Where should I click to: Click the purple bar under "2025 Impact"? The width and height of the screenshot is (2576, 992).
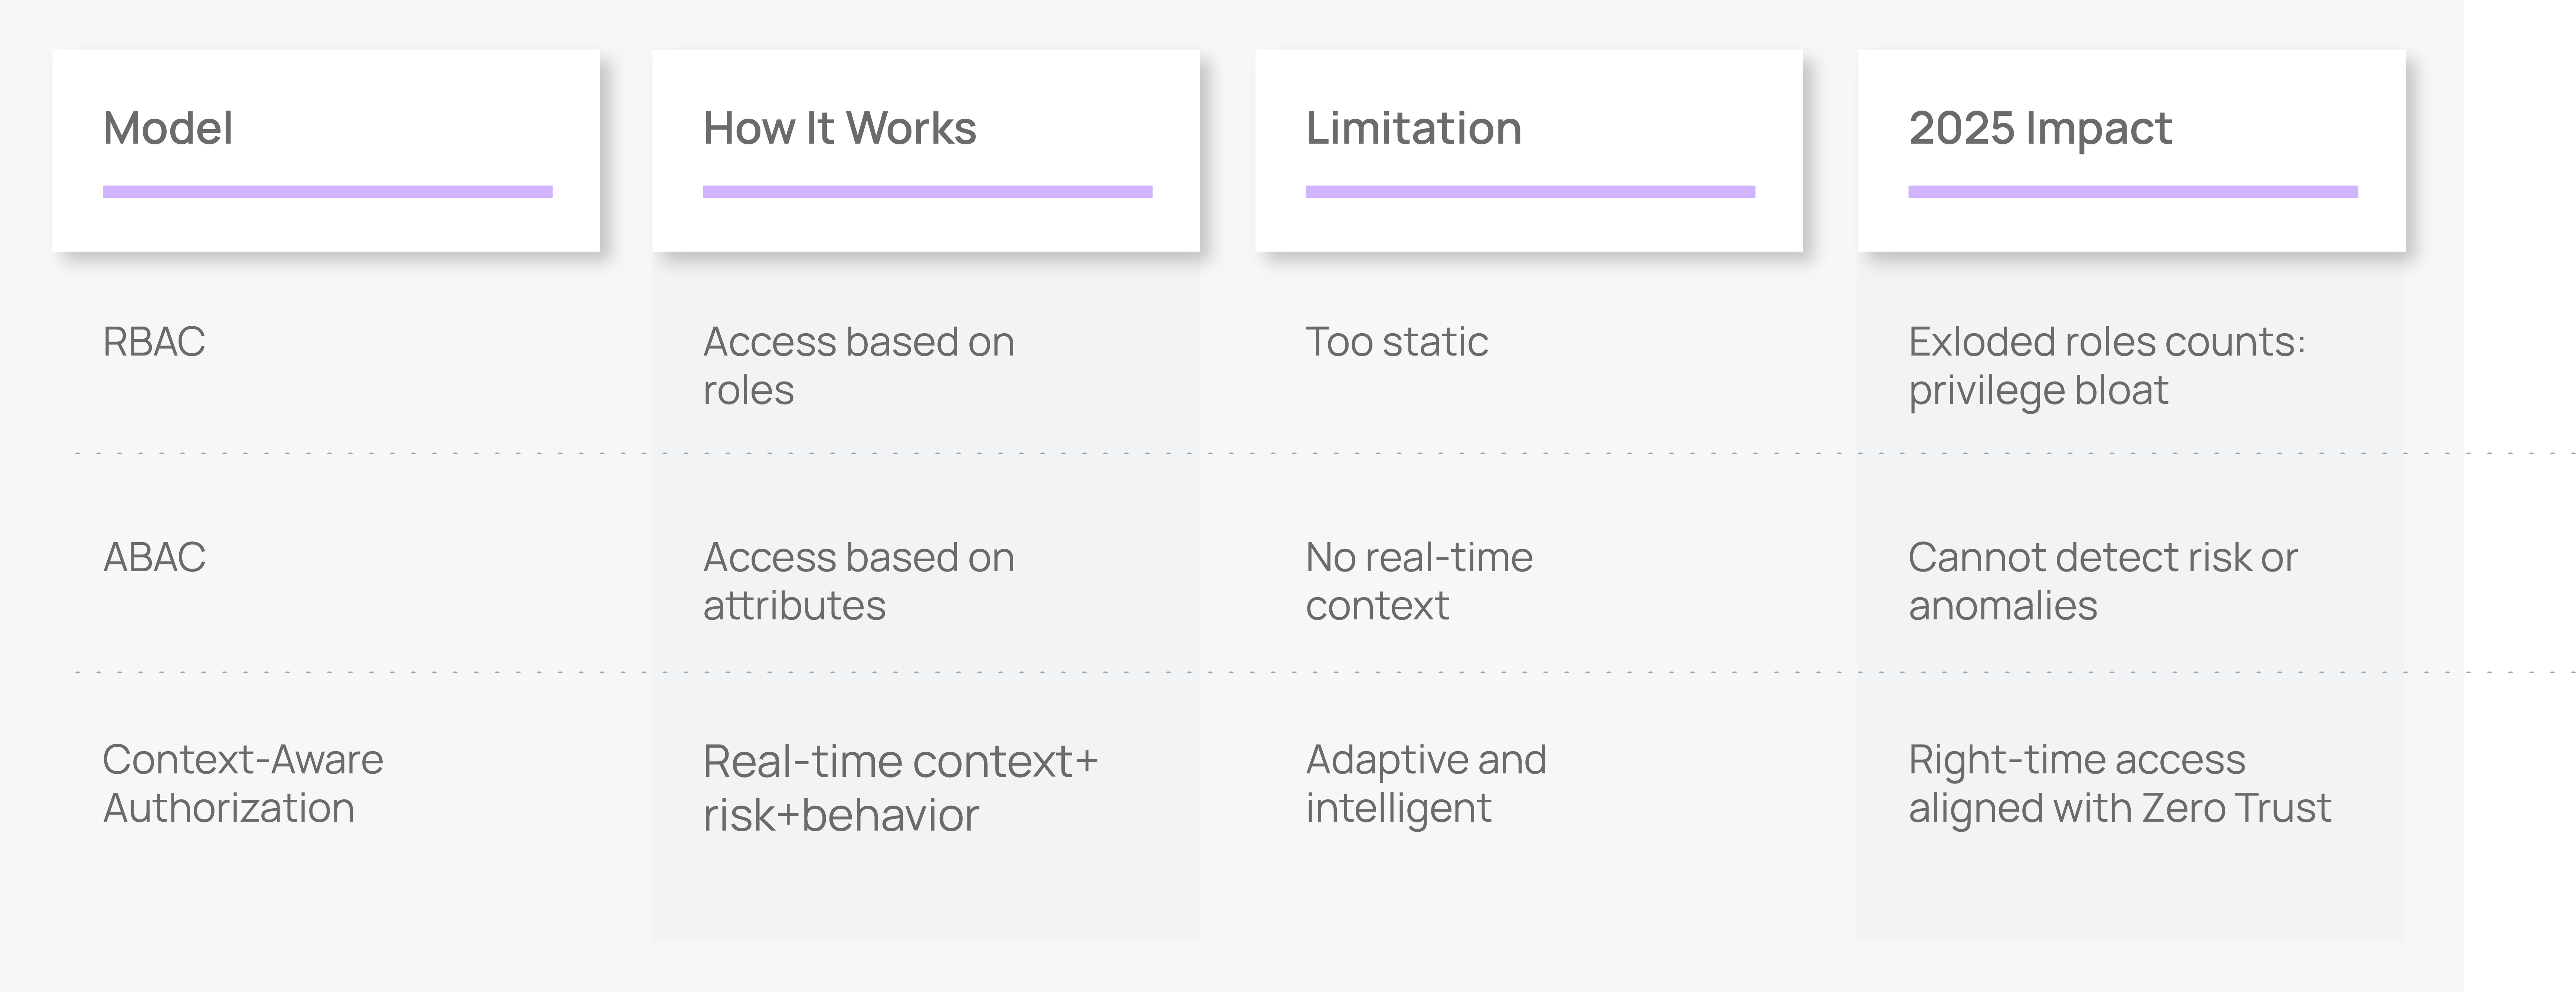tap(2132, 191)
